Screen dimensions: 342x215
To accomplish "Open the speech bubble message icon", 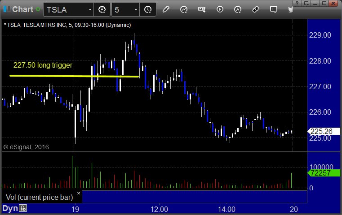I will pyautogui.click(x=274, y=9).
